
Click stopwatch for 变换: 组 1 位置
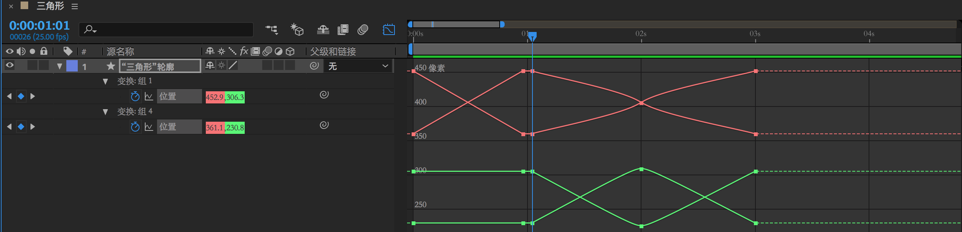coord(135,96)
